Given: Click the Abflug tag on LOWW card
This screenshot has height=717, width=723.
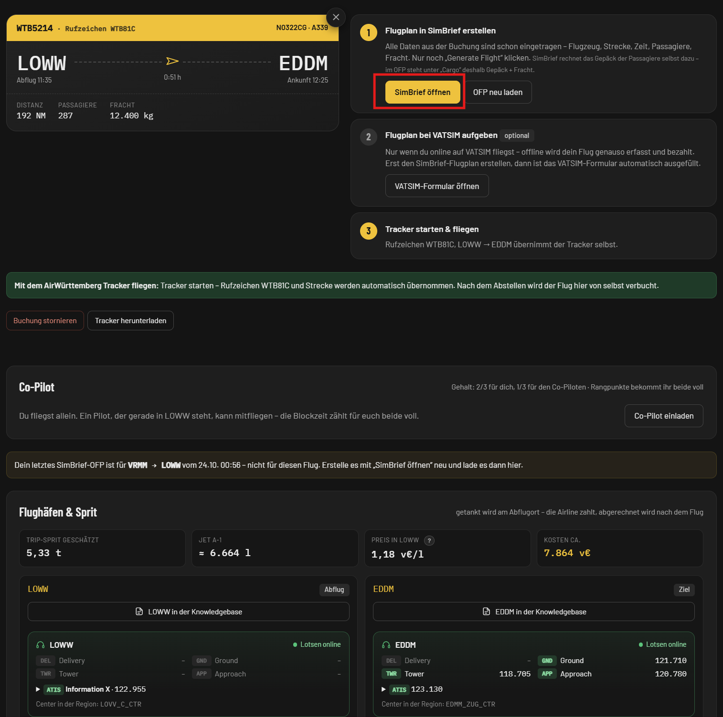Looking at the screenshot, I should 334,590.
